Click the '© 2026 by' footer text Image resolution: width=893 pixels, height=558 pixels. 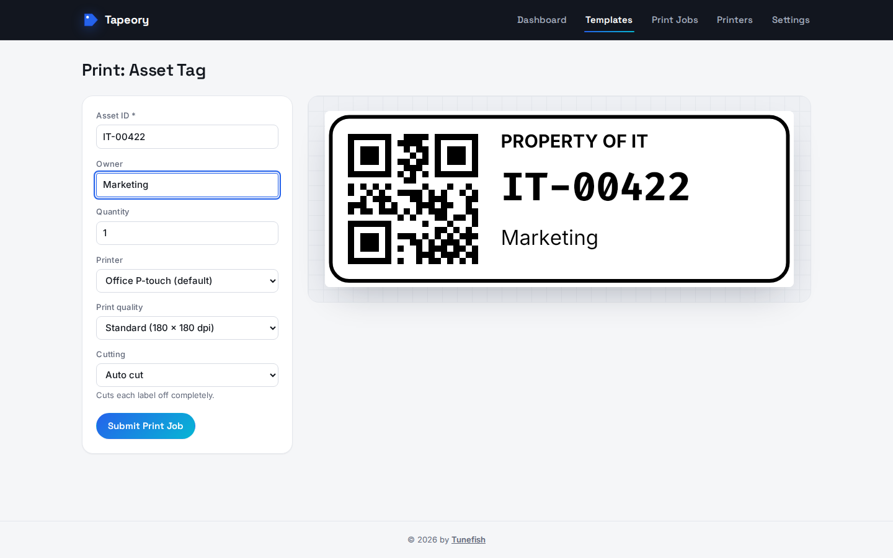coord(429,540)
